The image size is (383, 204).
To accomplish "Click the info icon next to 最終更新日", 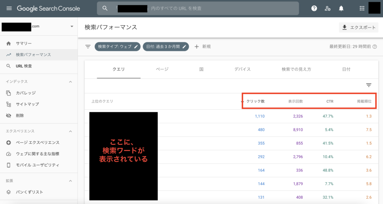I will pos(375,46).
